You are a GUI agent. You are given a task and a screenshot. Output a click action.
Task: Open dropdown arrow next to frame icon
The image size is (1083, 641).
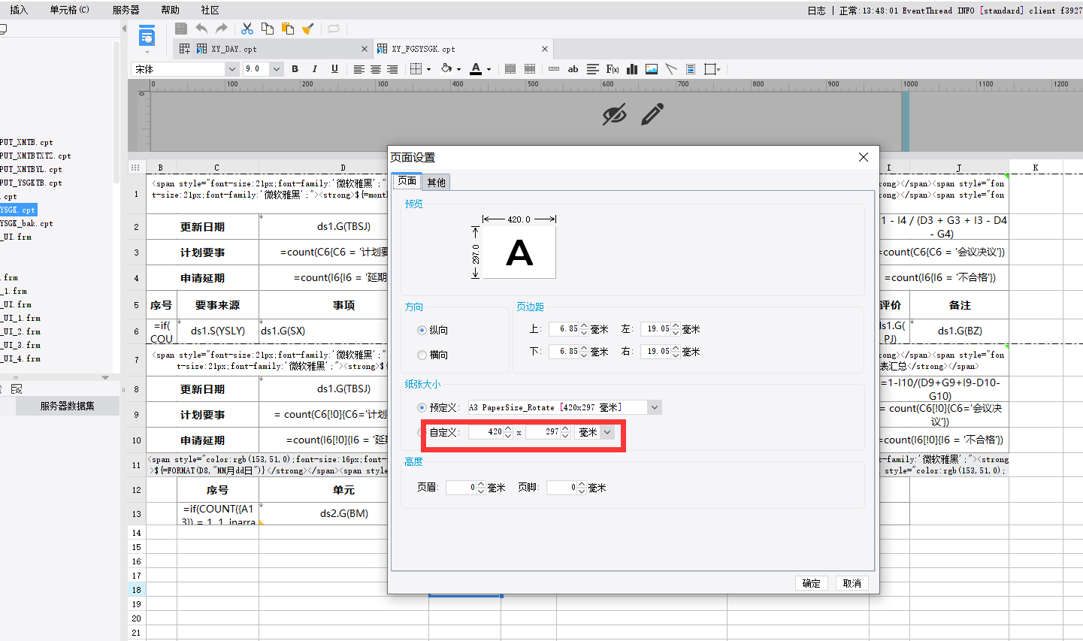tap(718, 69)
